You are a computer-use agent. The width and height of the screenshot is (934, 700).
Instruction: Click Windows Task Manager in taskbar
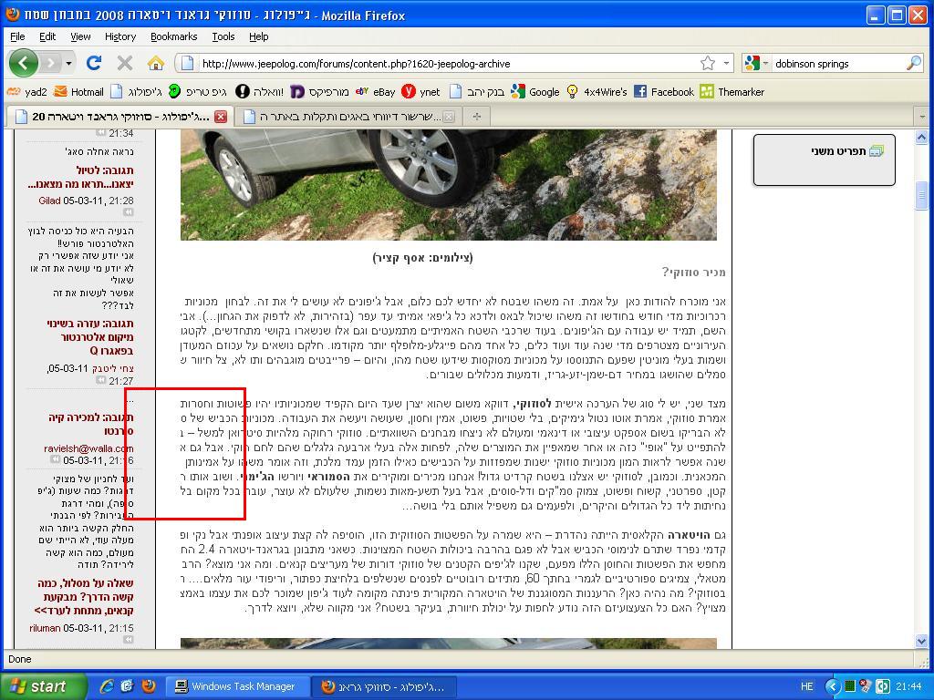click(234, 686)
